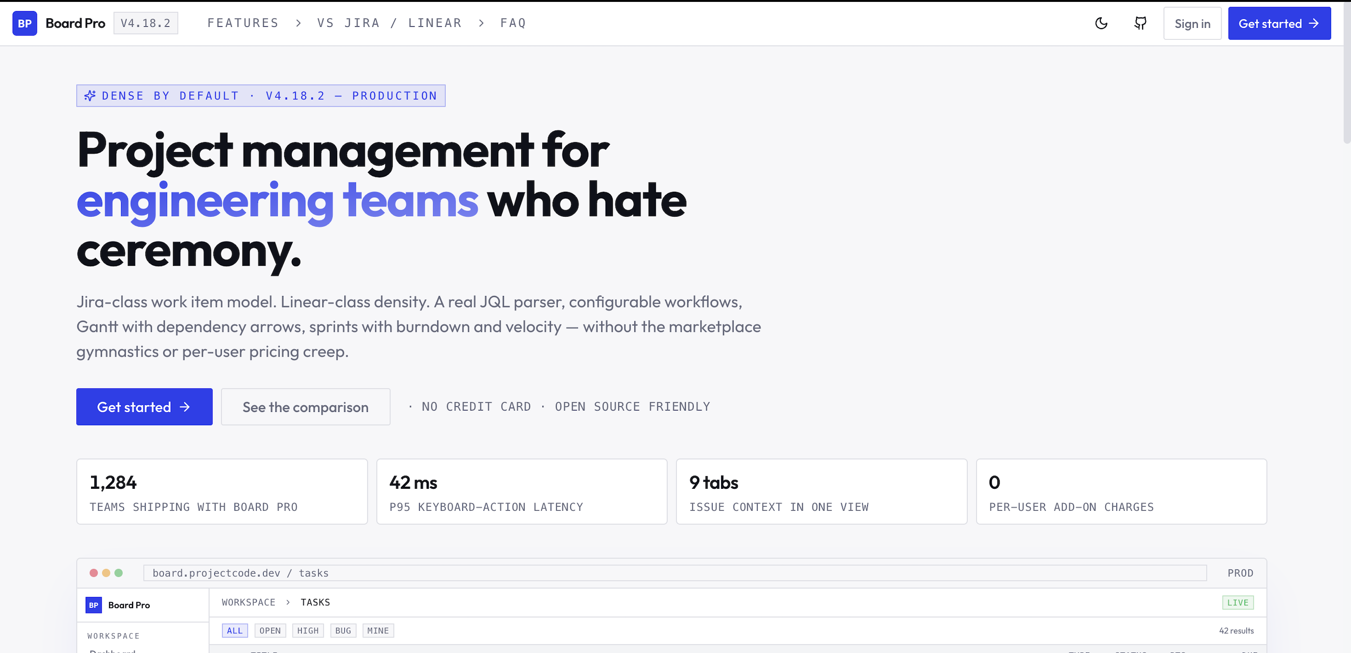Image resolution: width=1351 pixels, height=653 pixels.
Task: Select the HIGH filter chip
Action: [308, 630]
